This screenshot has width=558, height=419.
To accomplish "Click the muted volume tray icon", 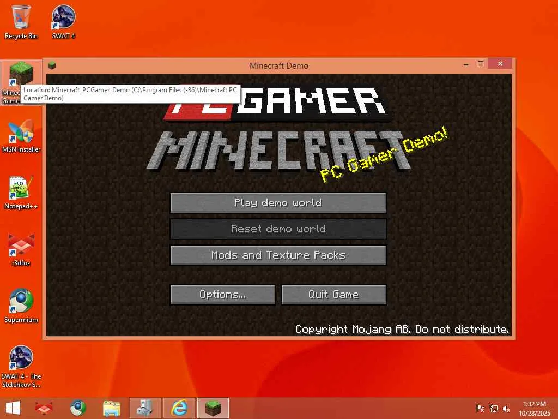I will coord(506,409).
